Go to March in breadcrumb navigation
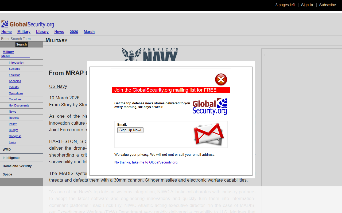342x213 pixels. (x=89, y=32)
